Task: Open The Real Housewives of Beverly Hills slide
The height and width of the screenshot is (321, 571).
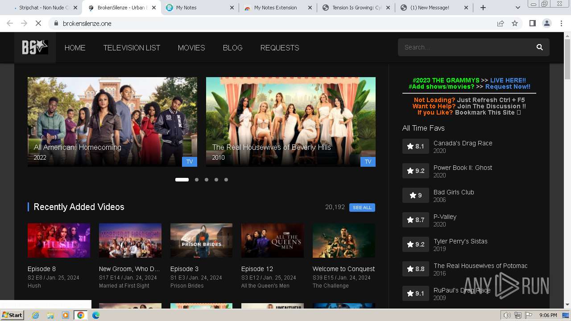Action: pos(291,122)
